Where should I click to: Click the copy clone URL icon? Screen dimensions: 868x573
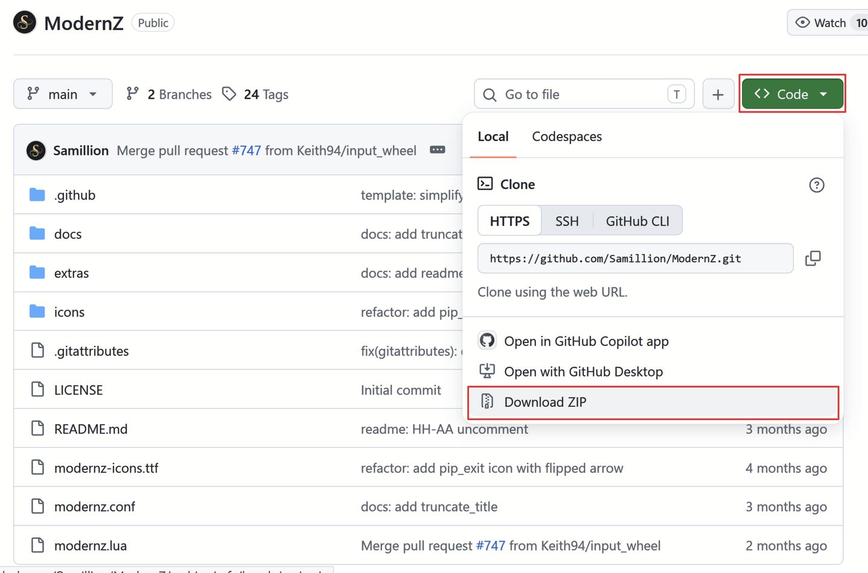pos(813,258)
